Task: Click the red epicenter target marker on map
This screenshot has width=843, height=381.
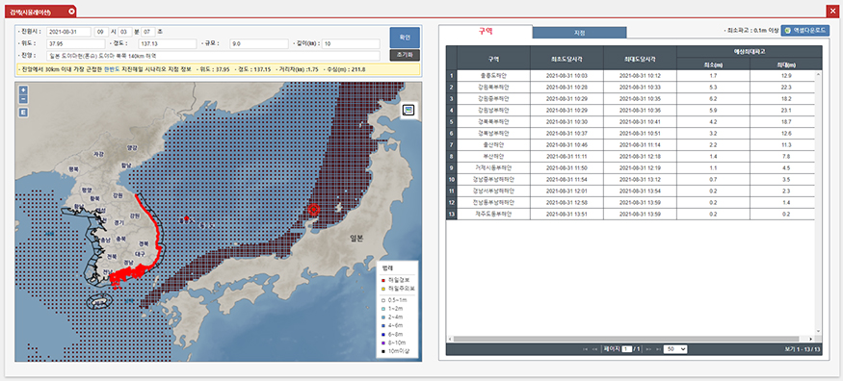Action: 314,210
